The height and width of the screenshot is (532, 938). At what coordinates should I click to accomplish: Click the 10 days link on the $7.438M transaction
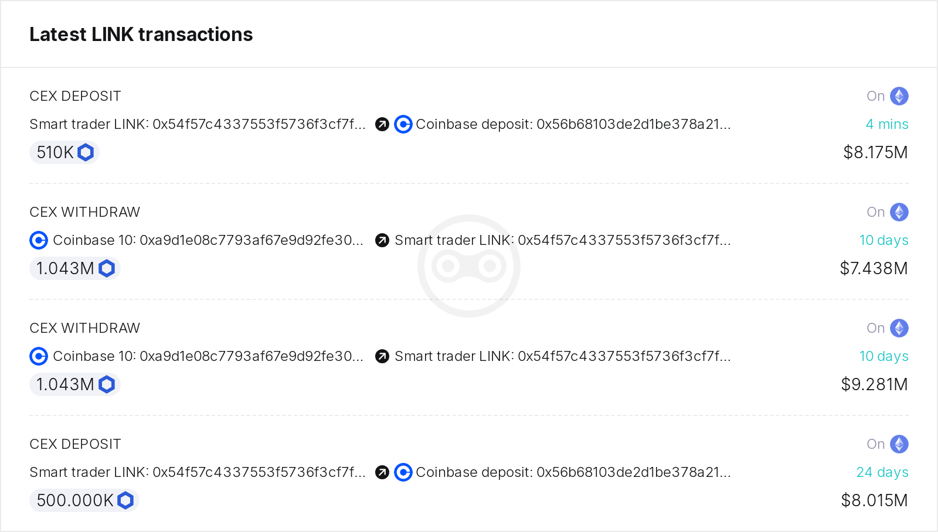click(884, 240)
